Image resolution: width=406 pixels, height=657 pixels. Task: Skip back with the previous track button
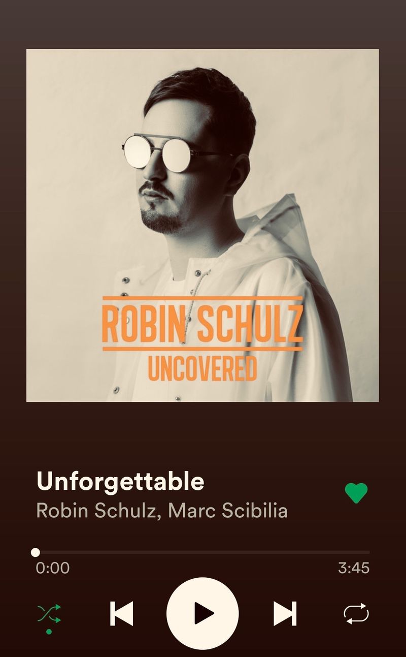pos(121,613)
